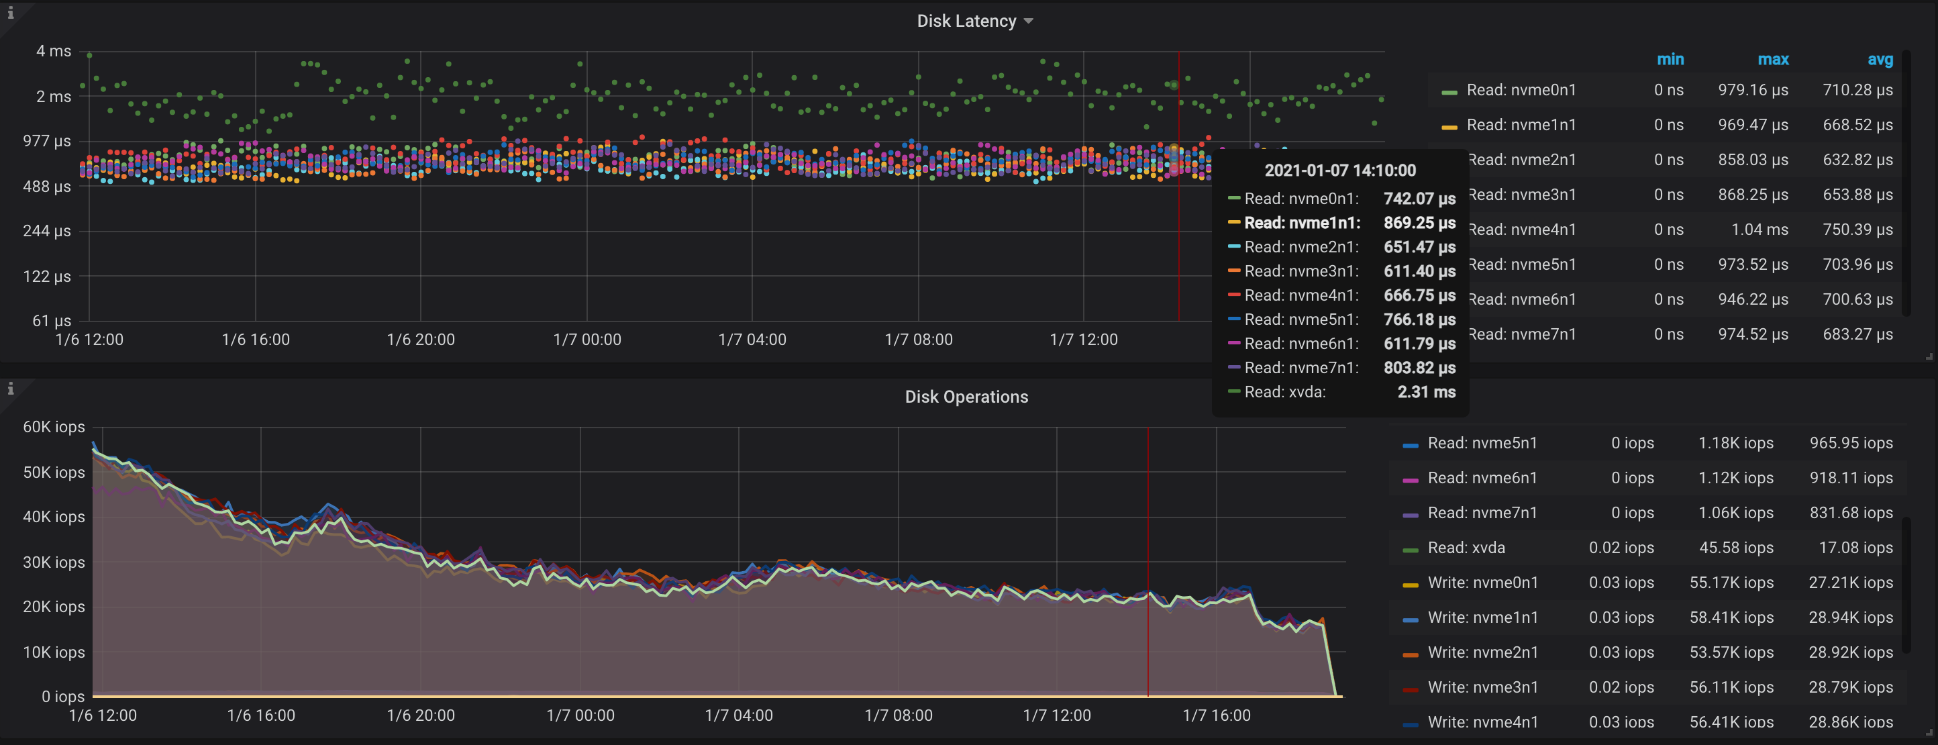Viewport: 1938px width, 745px height.
Task: Open the Disk Latency panel info icon
Action: (10, 12)
